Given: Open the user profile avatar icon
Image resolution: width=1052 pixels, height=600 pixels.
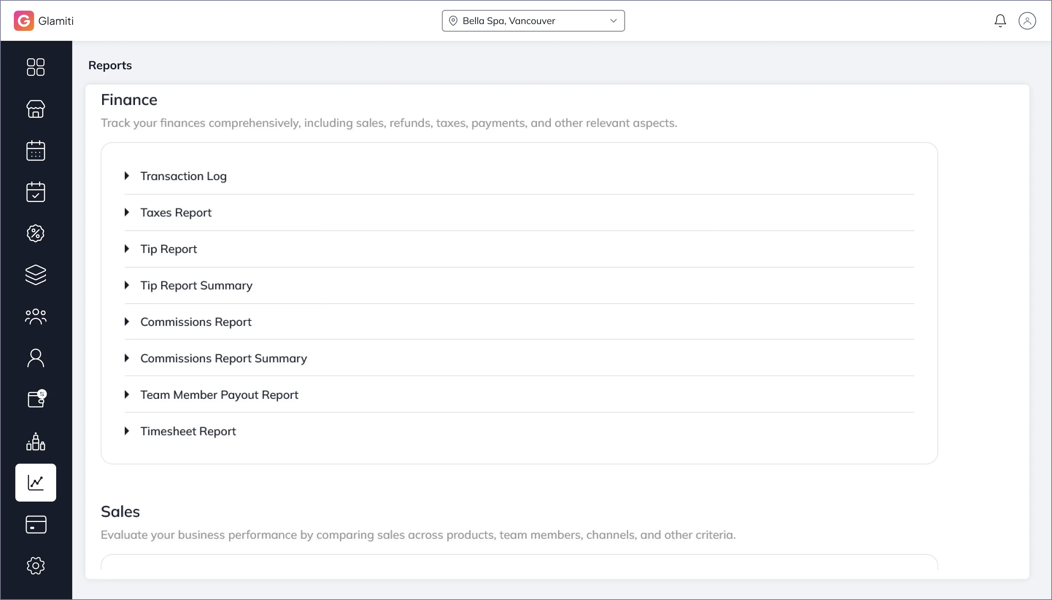Looking at the screenshot, I should [x=1027, y=21].
